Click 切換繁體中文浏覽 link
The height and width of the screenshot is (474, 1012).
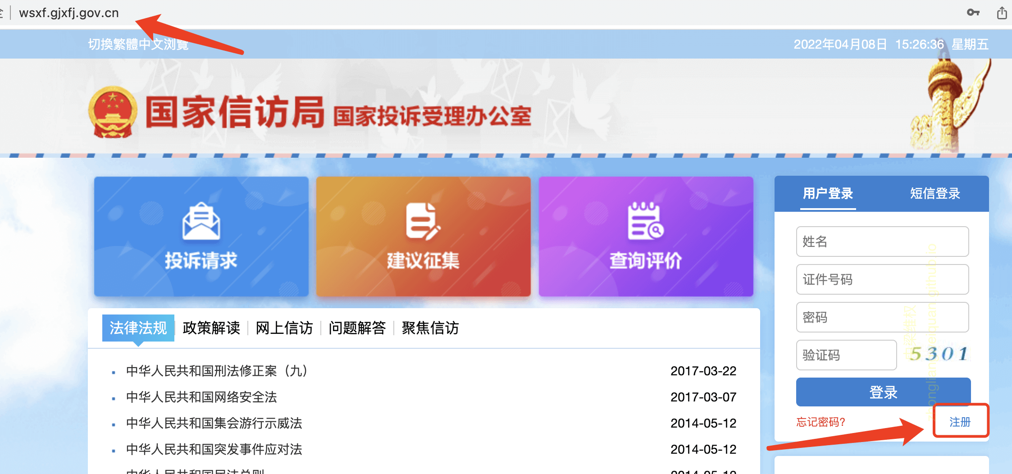(x=138, y=44)
